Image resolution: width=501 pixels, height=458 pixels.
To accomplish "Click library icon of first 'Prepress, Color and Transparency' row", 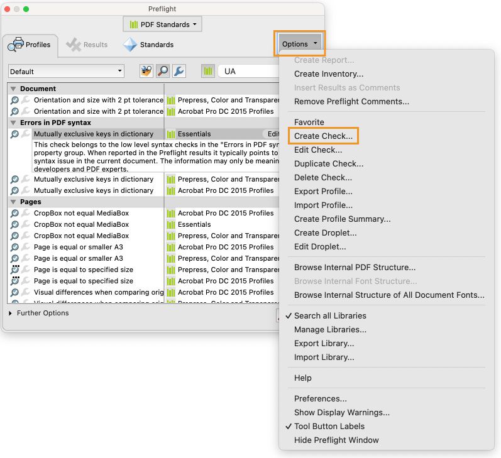I will click(171, 101).
